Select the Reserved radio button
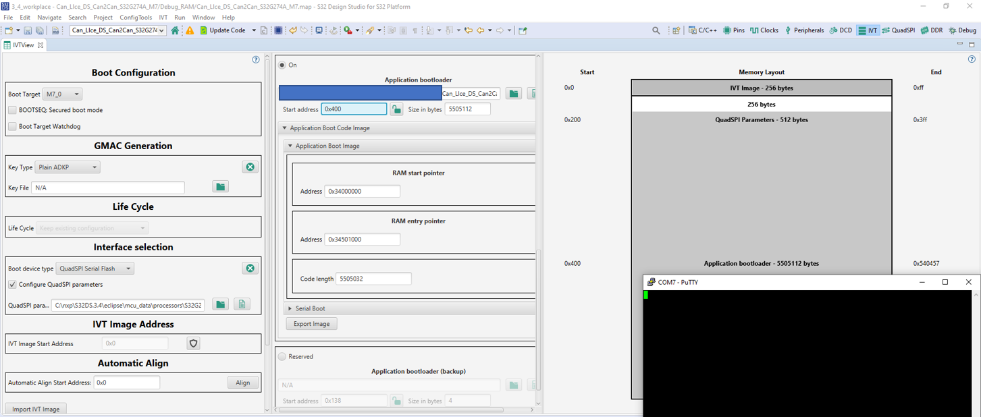 pyautogui.click(x=282, y=357)
